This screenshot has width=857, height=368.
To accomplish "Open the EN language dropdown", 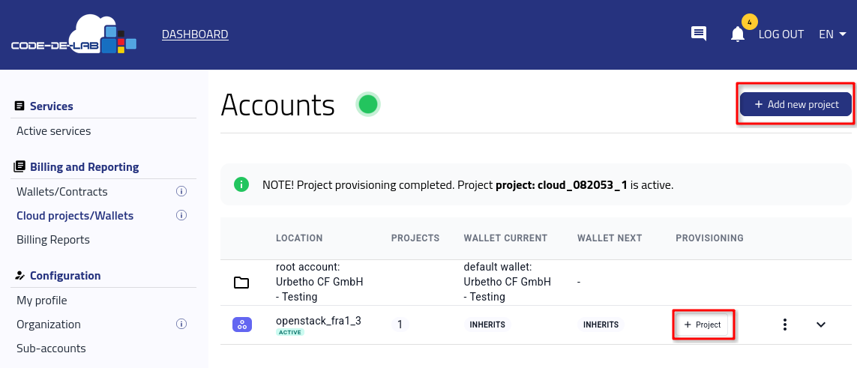I will pos(832,34).
